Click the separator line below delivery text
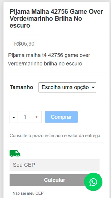Screen dimensions: 111x198 [x=57, y=143]
